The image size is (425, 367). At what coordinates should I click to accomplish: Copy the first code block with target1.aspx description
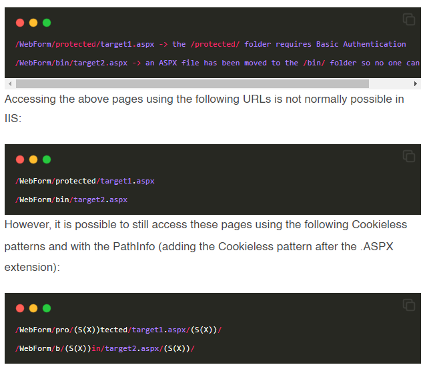(409, 19)
